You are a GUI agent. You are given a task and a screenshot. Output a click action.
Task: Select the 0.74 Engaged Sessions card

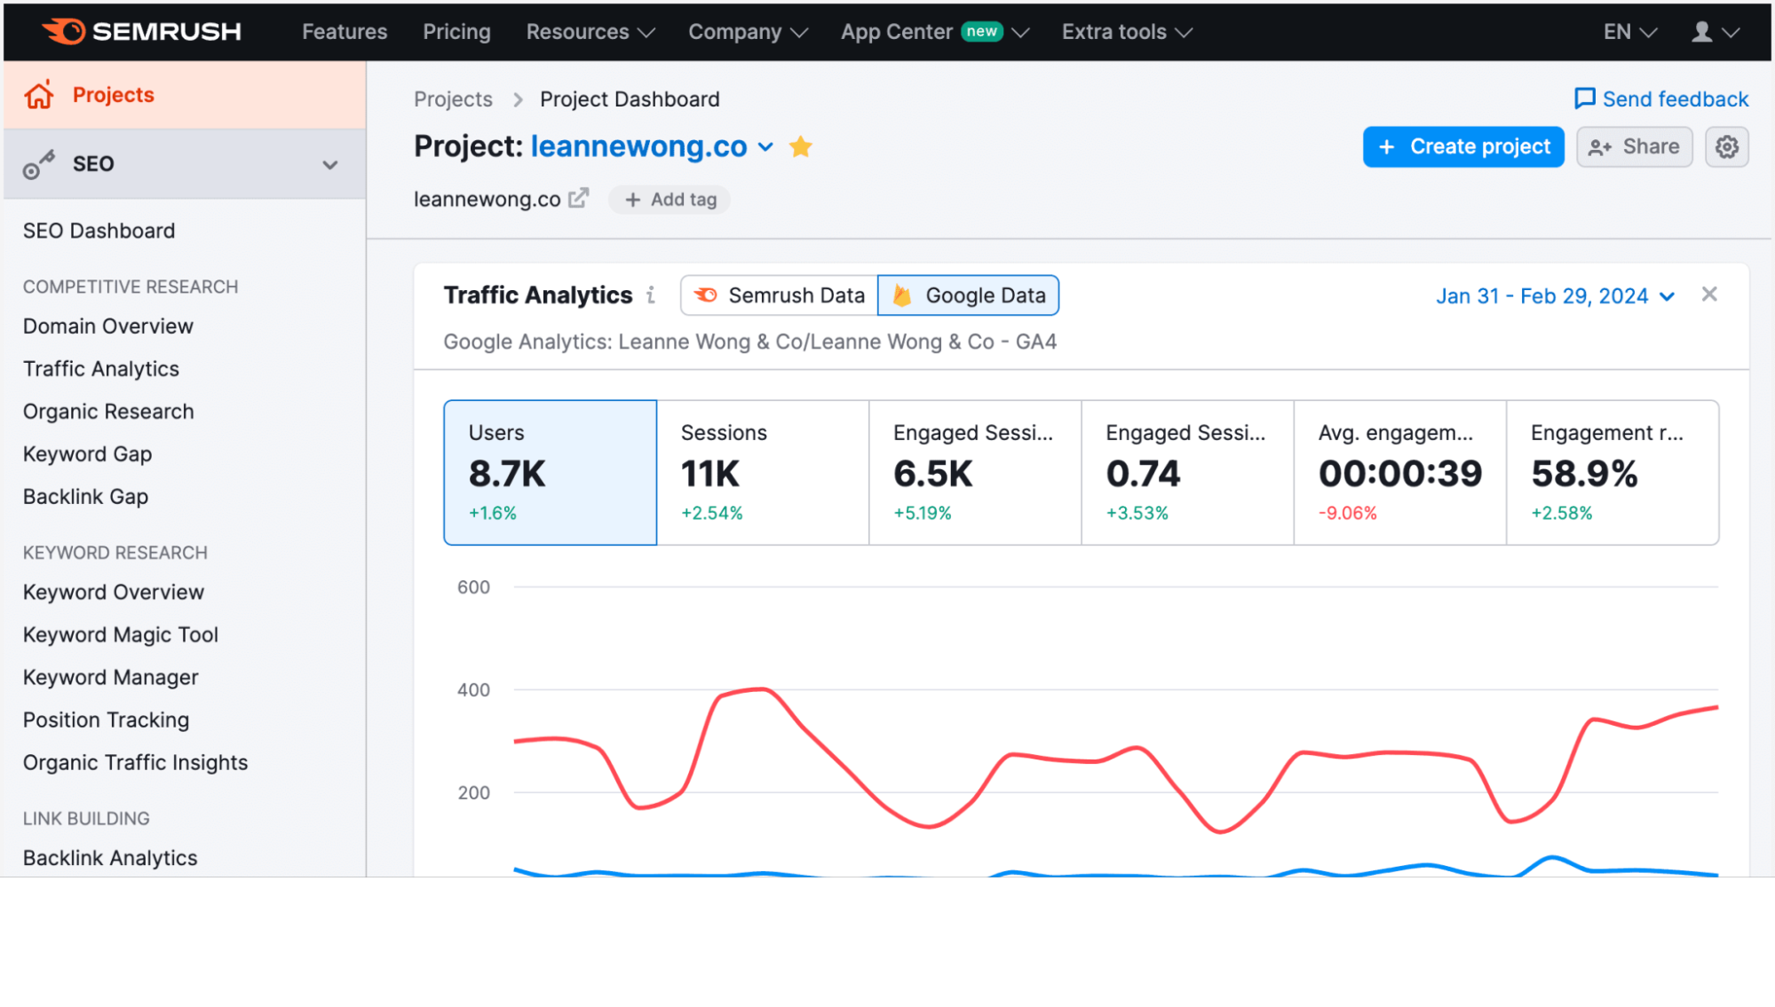pos(1187,473)
